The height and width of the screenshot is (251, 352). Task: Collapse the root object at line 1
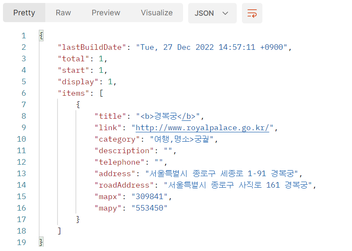pyautogui.click(x=41, y=36)
